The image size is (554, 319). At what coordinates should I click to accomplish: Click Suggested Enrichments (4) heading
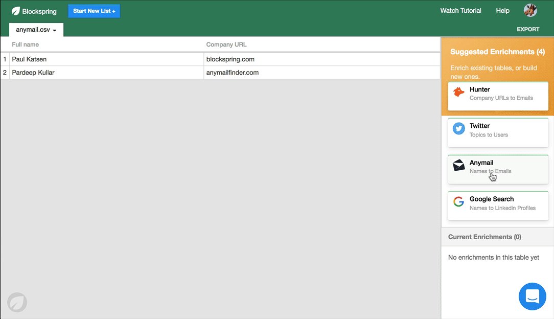coord(497,52)
